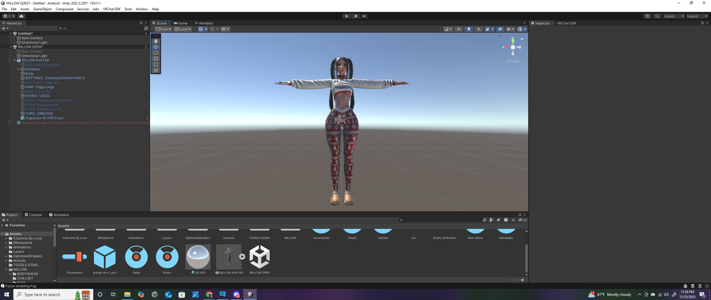Switch to the Animator tab
The width and height of the screenshot is (711, 300).
(x=204, y=23)
